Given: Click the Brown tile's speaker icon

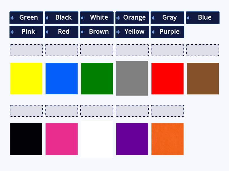Looking at the screenshot, I should [x=83, y=32].
